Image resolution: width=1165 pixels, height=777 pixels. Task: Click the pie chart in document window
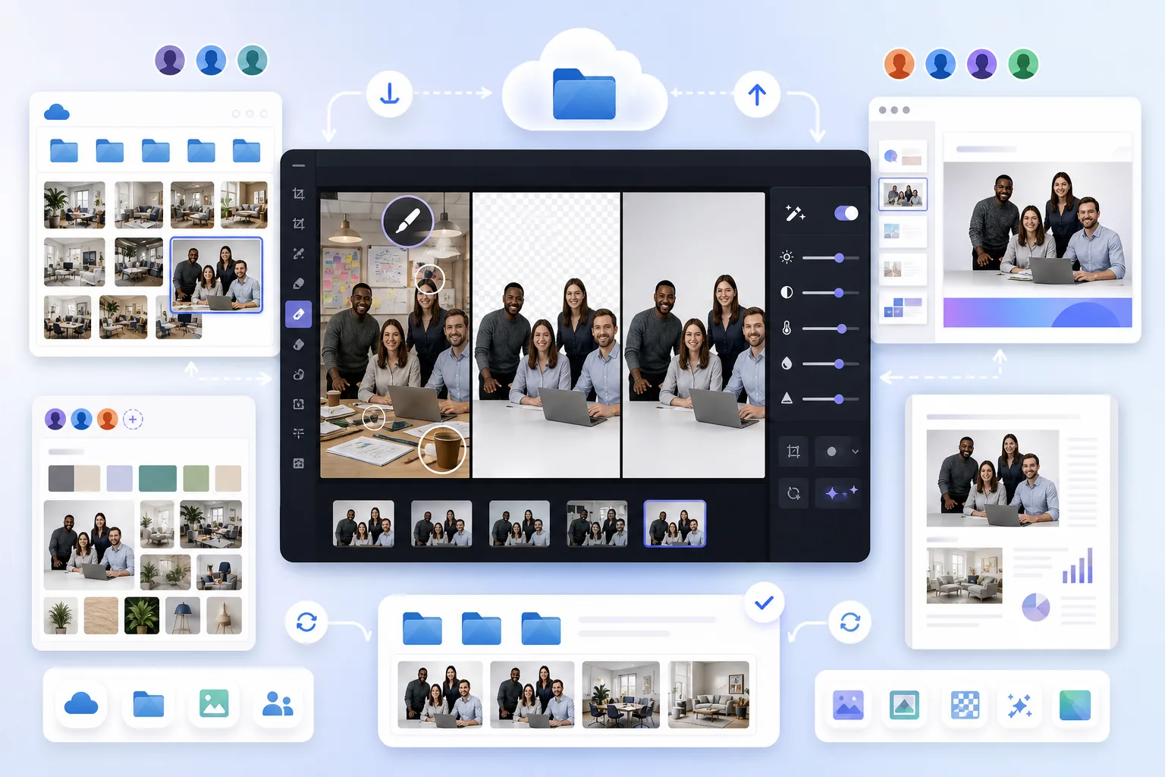(x=1035, y=607)
